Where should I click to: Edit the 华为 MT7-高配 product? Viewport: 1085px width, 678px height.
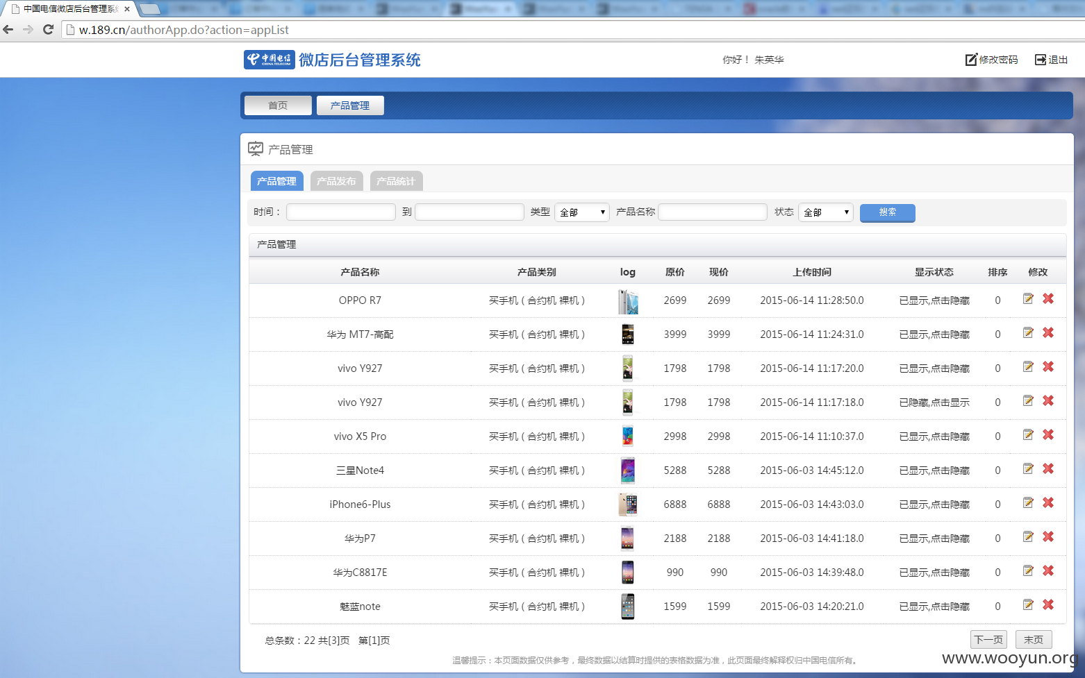[1028, 333]
